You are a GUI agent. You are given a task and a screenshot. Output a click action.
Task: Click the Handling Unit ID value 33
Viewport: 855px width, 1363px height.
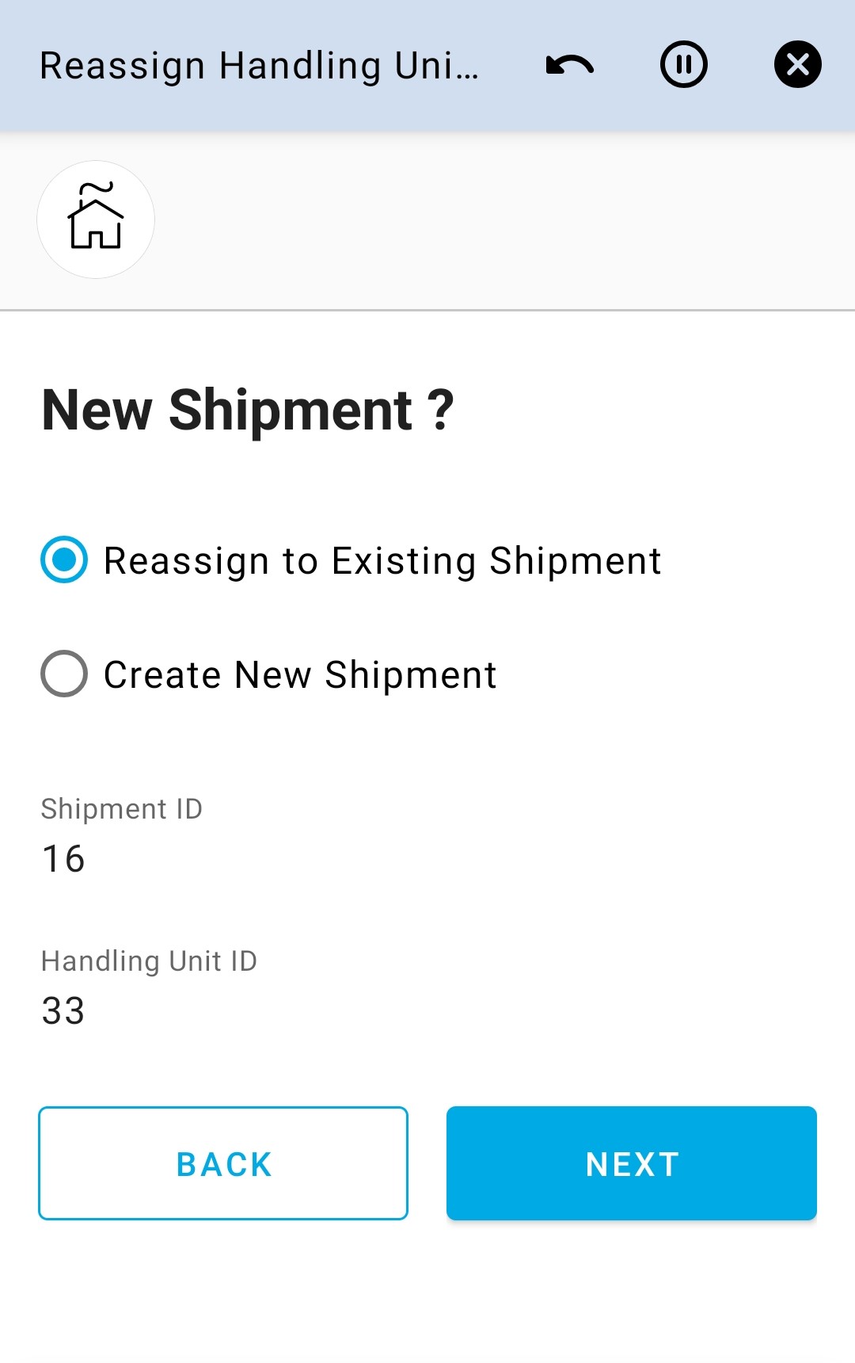[x=63, y=1011]
